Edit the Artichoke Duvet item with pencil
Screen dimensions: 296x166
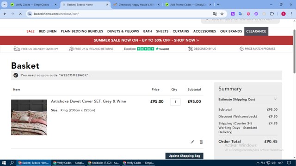pos(192,142)
